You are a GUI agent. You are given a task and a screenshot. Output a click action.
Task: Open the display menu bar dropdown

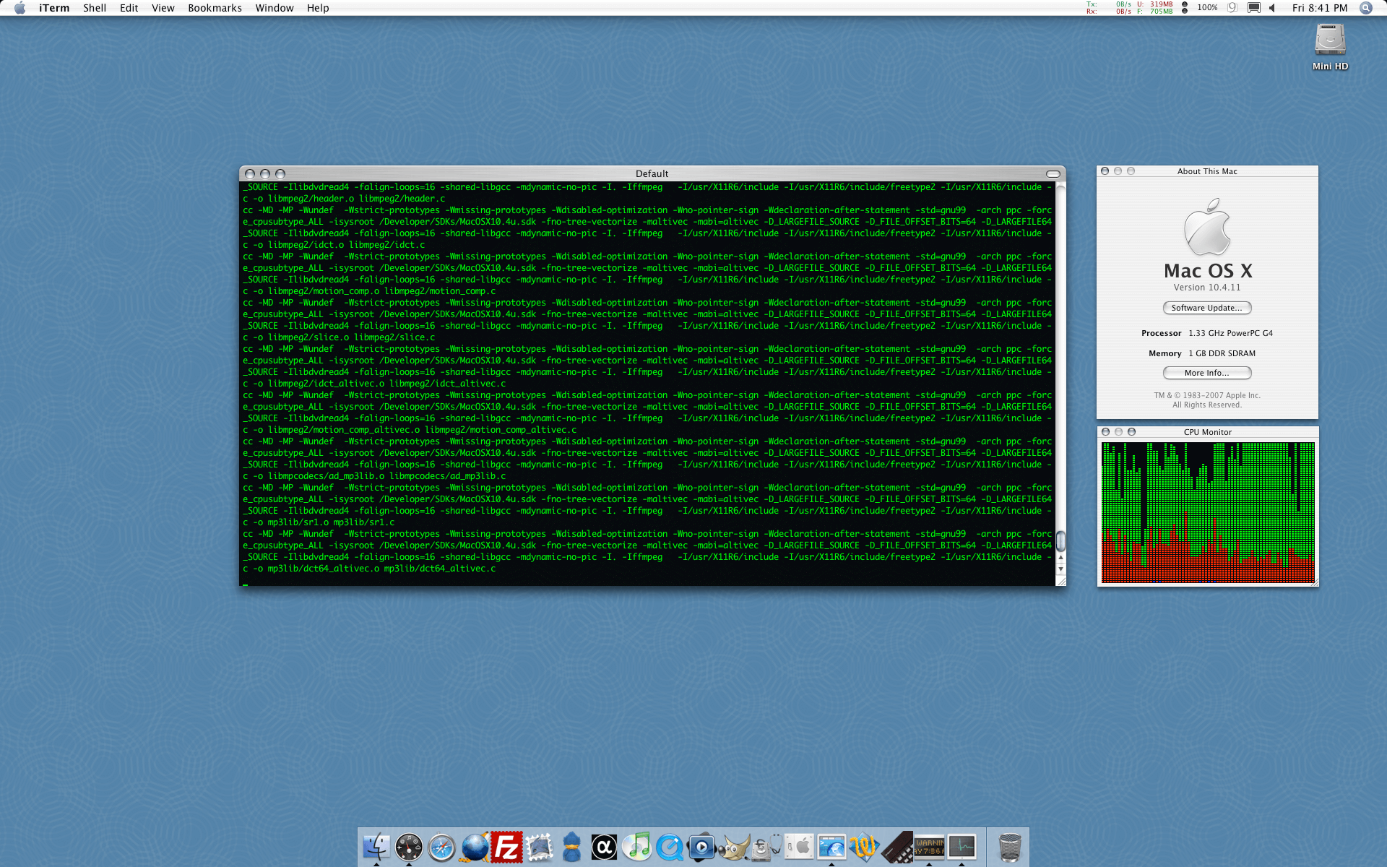click(x=1254, y=8)
